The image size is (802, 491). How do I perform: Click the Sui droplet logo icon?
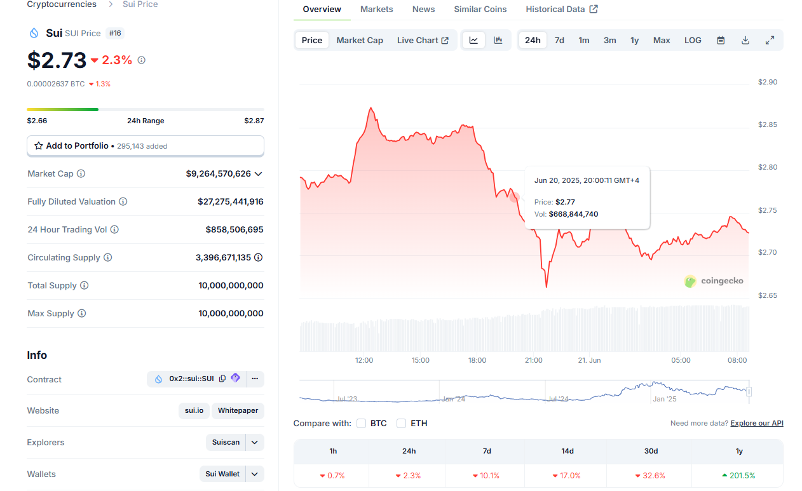pos(34,33)
